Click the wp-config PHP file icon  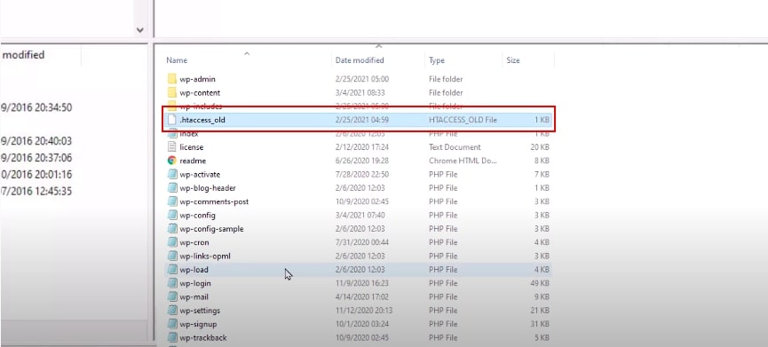pyautogui.click(x=171, y=216)
